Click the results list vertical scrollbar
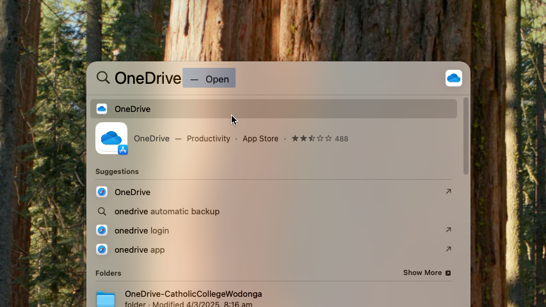This screenshot has width=546, height=307. [466, 136]
